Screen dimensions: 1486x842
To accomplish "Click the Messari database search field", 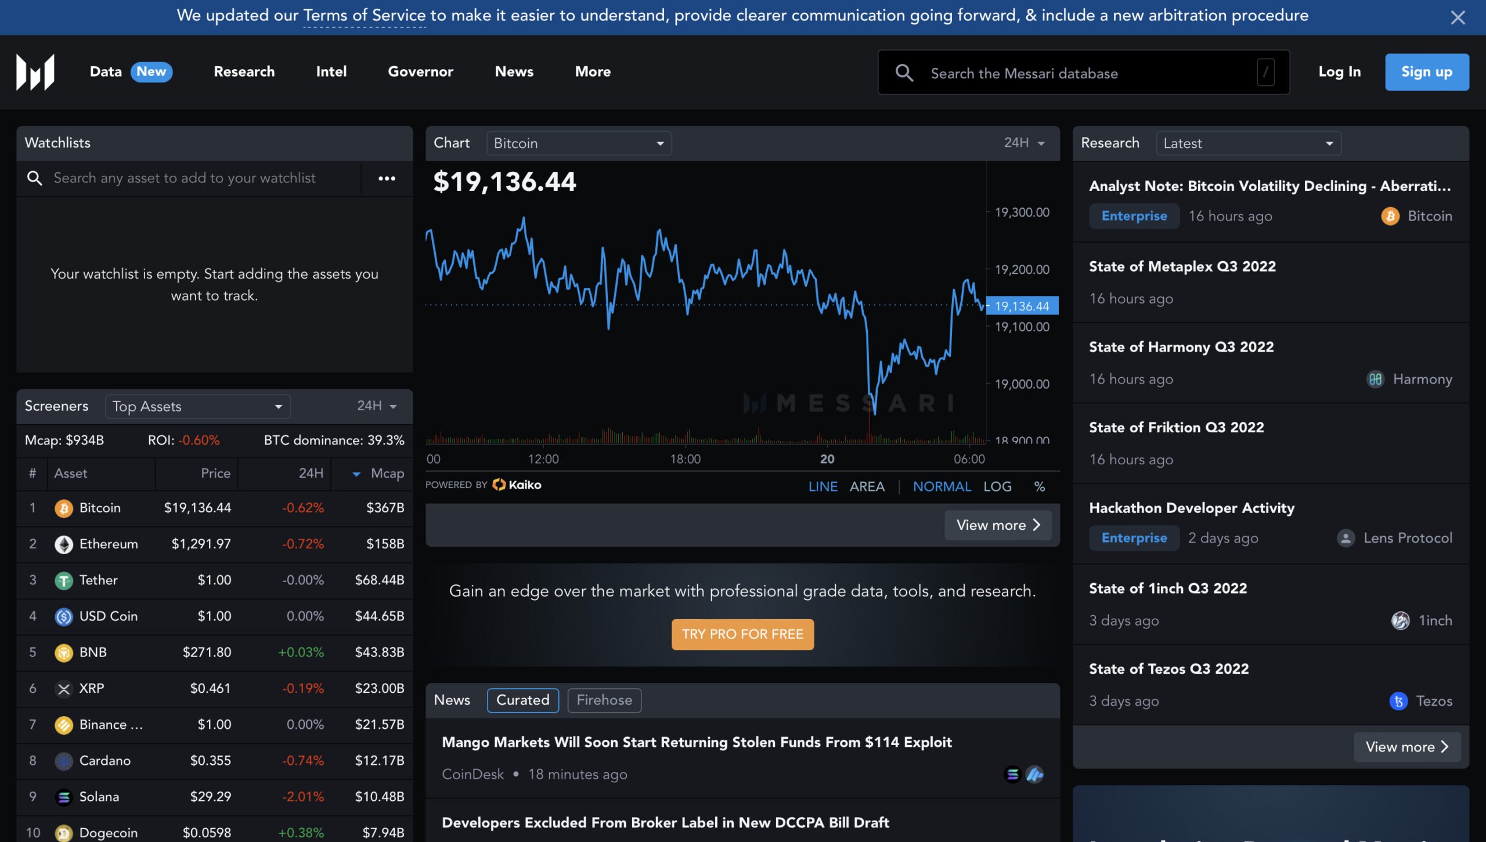I will (1084, 73).
